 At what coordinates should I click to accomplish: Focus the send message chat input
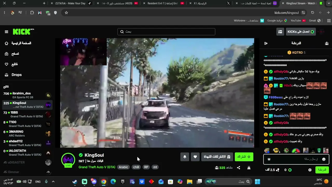point(296,159)
